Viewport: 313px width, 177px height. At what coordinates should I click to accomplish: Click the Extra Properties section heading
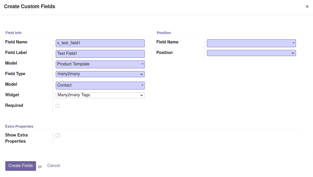(19, 127)
